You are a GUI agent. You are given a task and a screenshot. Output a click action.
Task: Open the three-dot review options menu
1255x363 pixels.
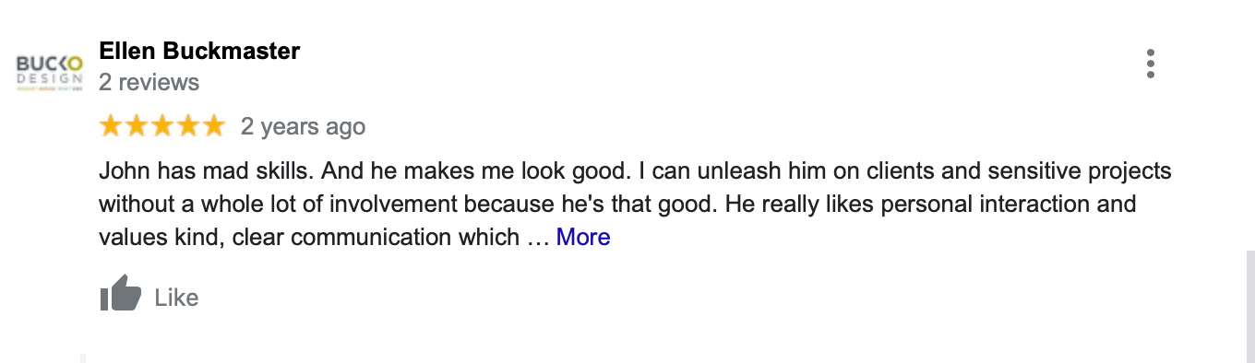click(x=1150, y=64)
